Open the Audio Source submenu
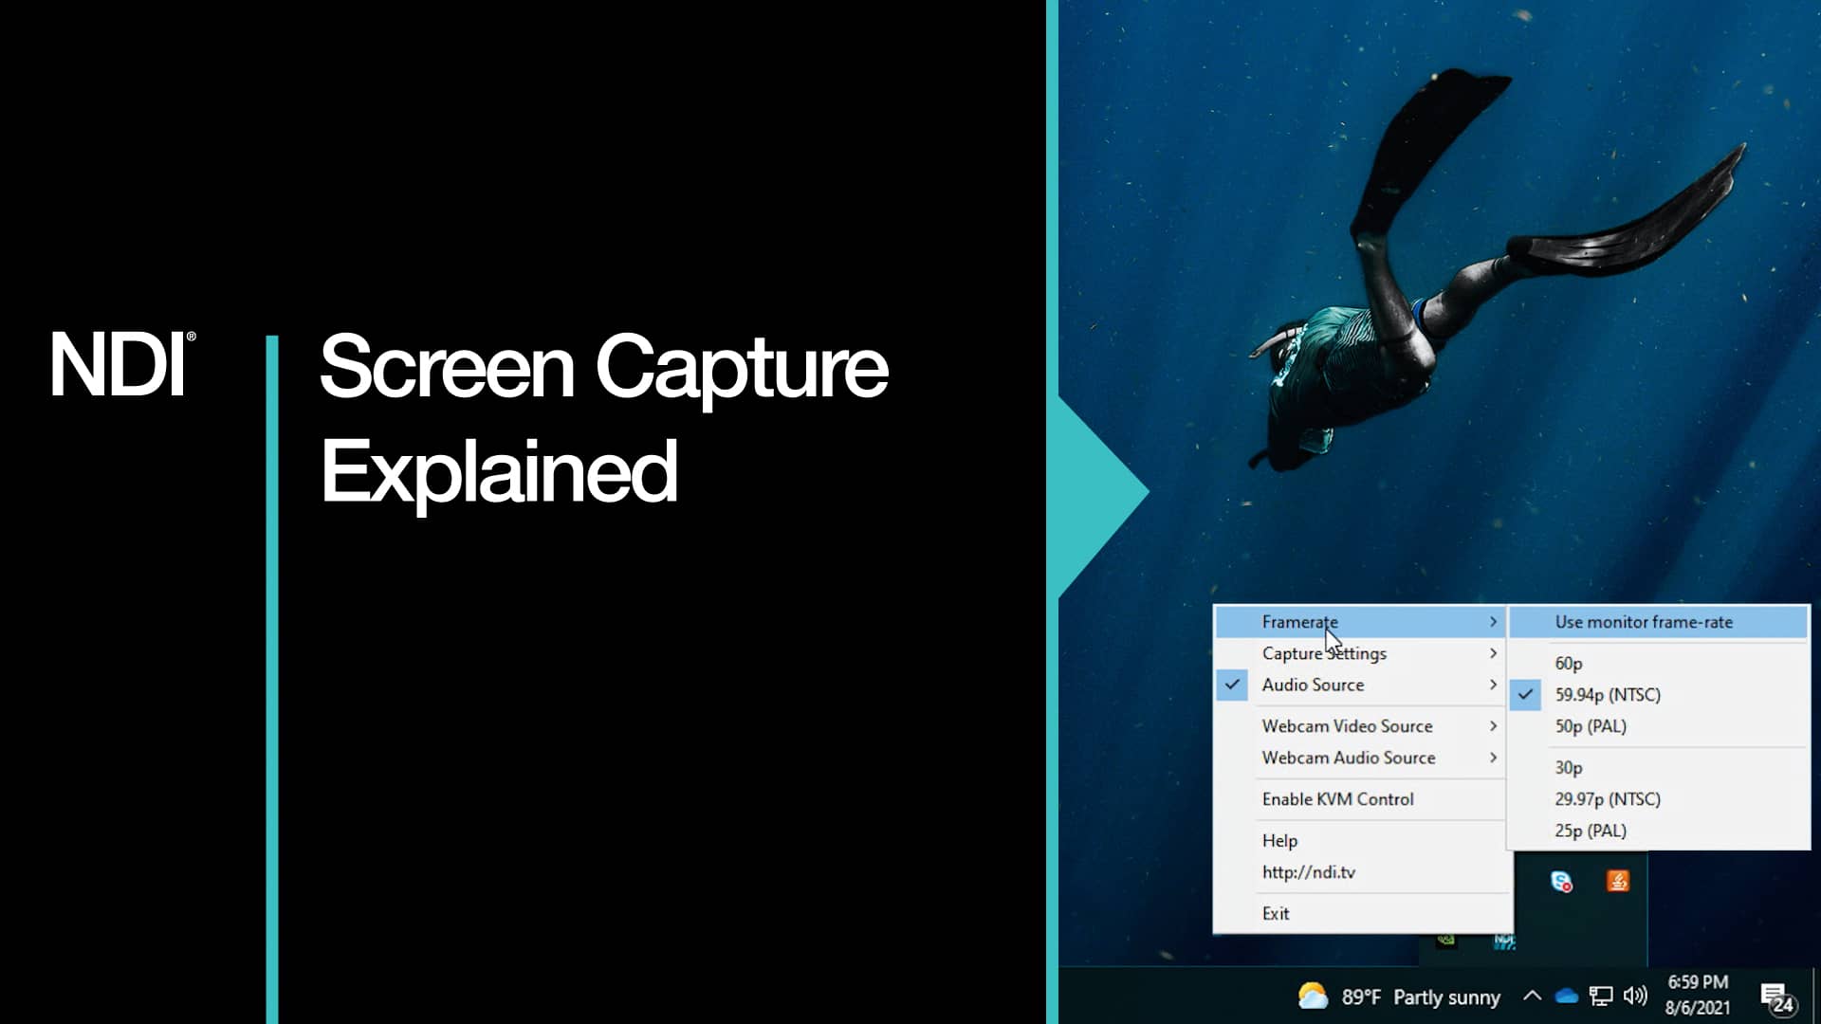 (x=1312, y=685)
